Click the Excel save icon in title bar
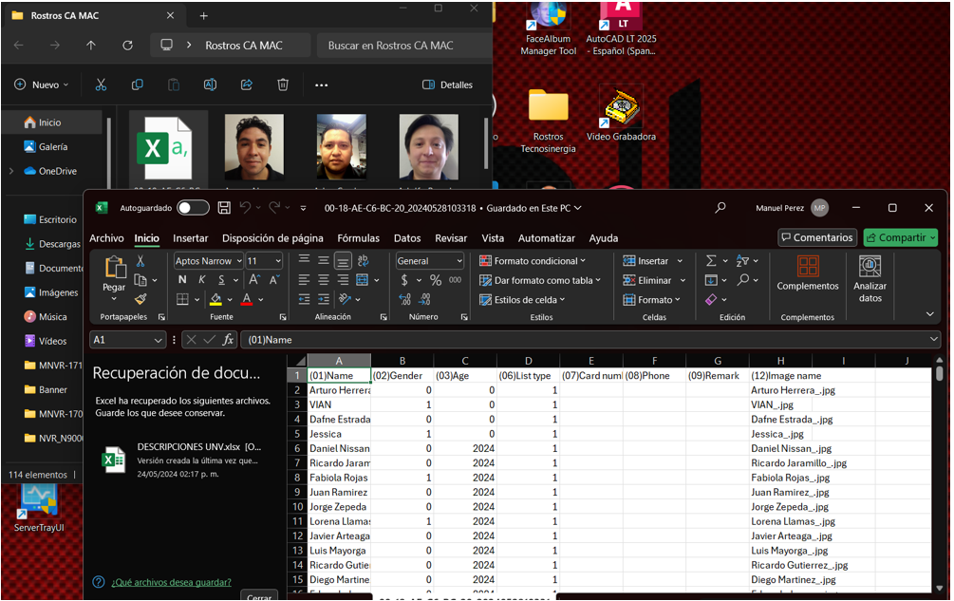This screenshot has height=601, width=954. pyautogui.click(x=224, y=208)
